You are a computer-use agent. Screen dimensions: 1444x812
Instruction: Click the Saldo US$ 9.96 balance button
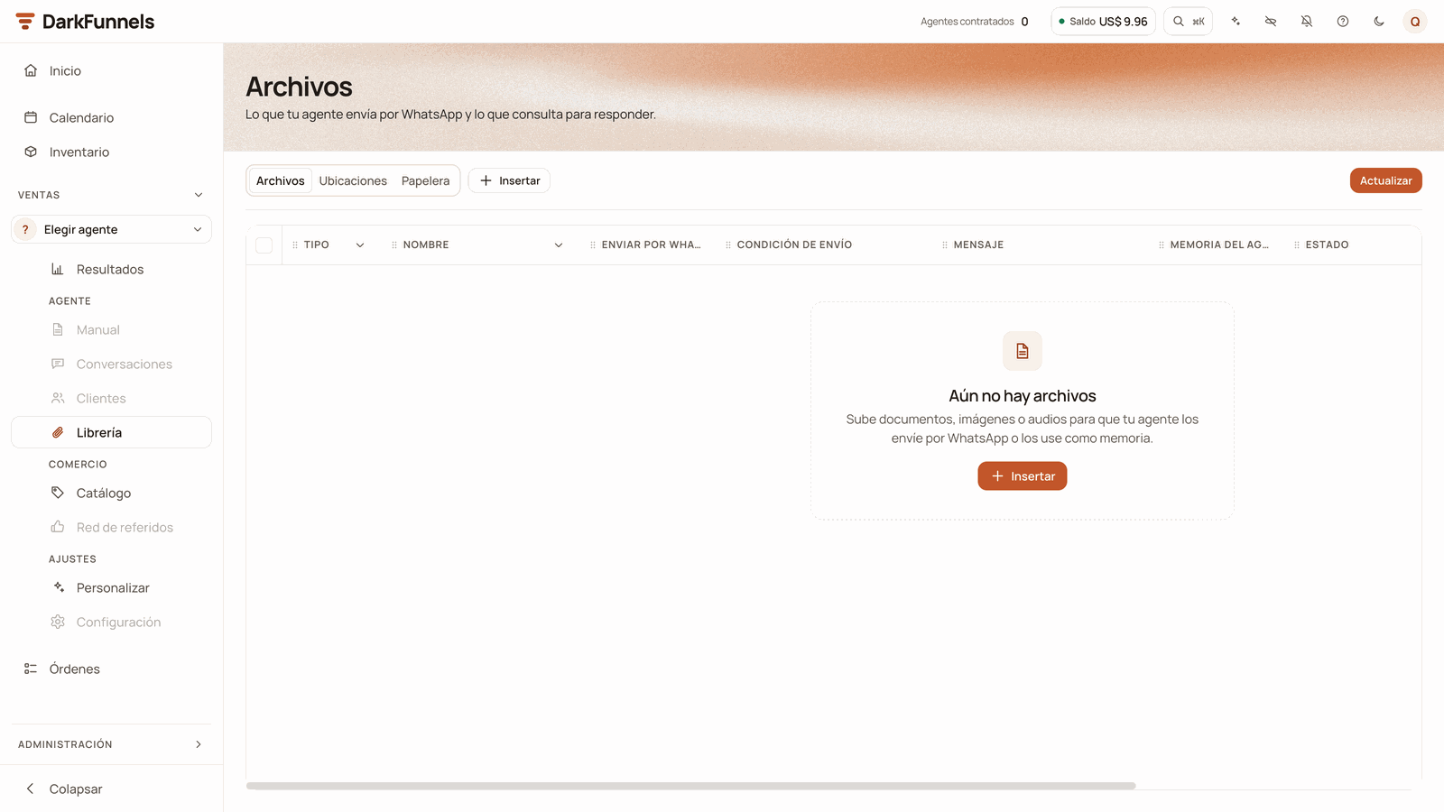(x=1103, y=22)
